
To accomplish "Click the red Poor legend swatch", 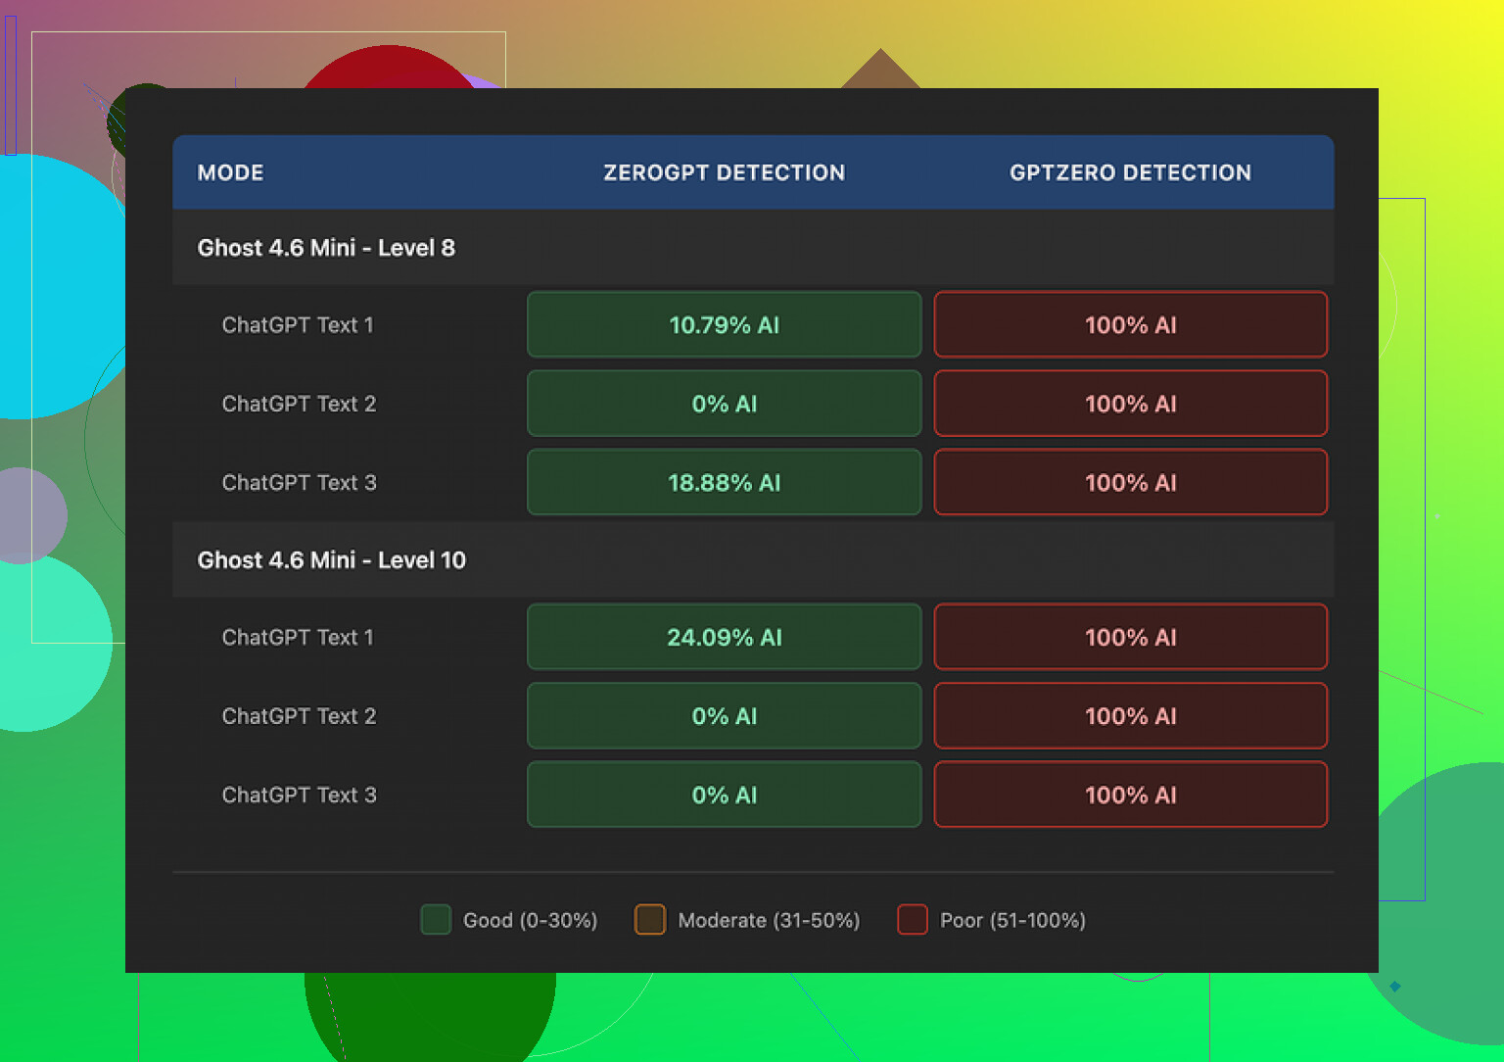I will click(913, 920).
